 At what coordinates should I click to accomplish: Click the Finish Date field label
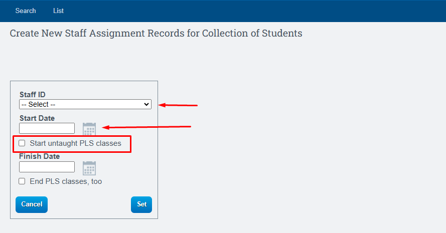click(x=39, y=156)
